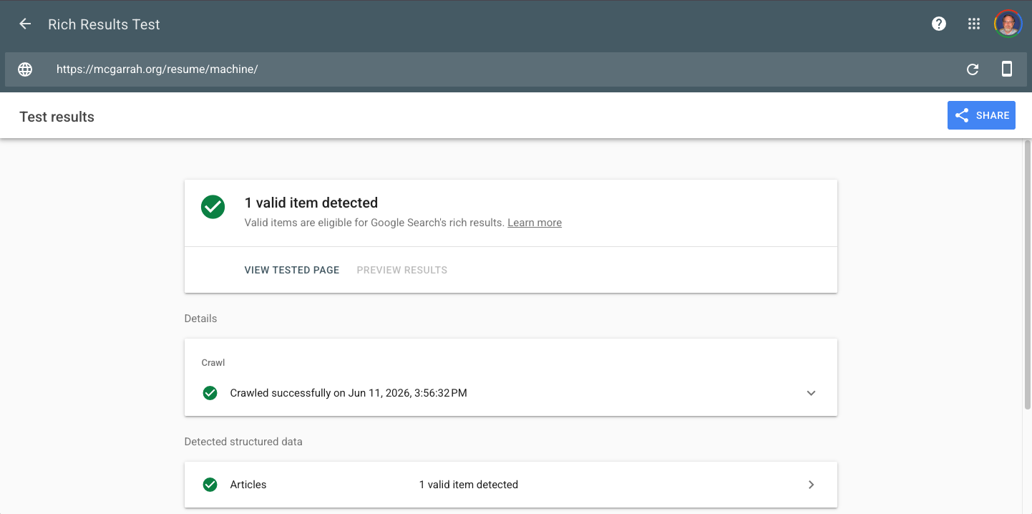This screenshot has height=514, width=1032.
Task: Click the 'Test results' heading
Action: (x=57, y=117)
